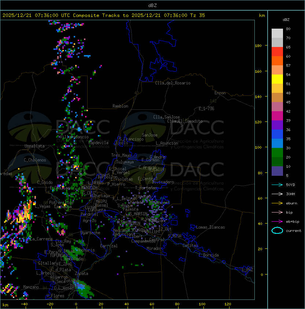
Task: Click the pink bip arrow in legend
Action: coord(277,212)
